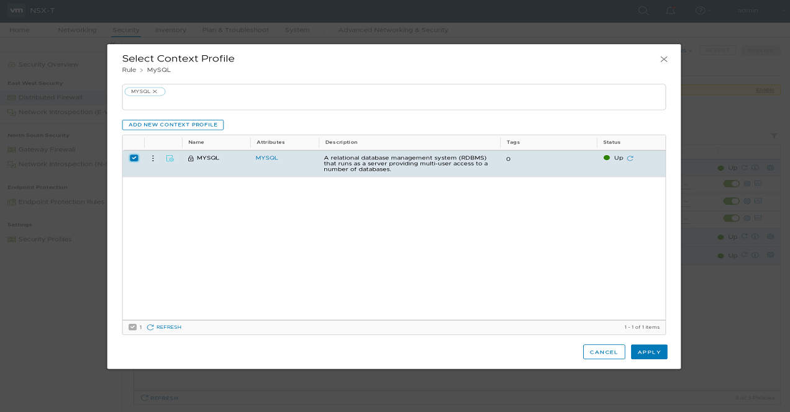790x412 pixels.
Task: Open the notifications bell
Action: (670, 11)
